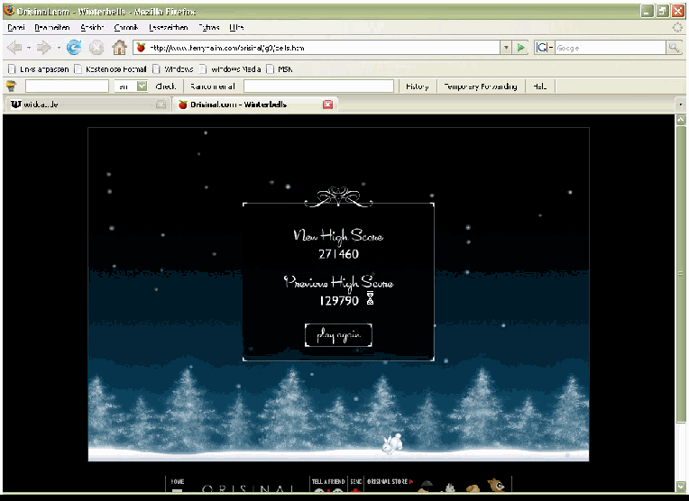This screenshot has height=501, width=689.
Task: Open the Back history dropdown arrow
Action: tap(29, 48)
